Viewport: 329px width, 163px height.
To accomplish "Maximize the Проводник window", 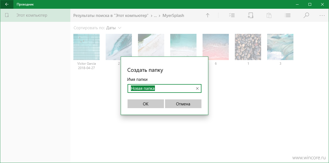I will 310,4.
